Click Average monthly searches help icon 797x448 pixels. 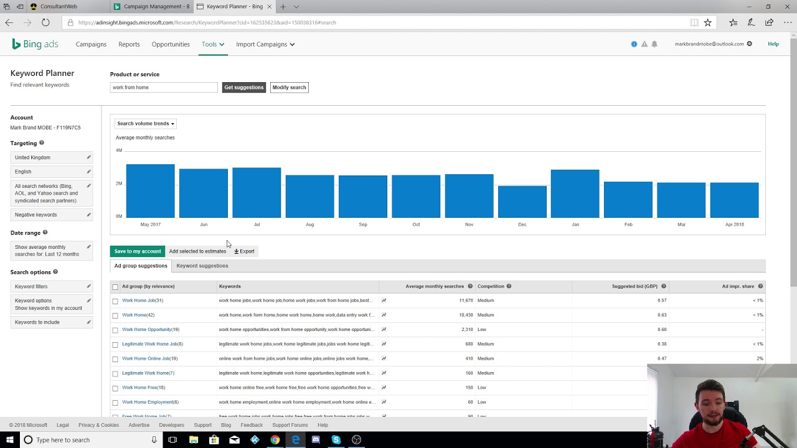[470, 286]
